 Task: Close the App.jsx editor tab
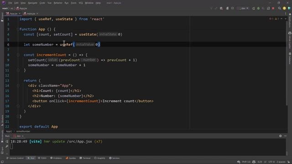coord(20,14)
